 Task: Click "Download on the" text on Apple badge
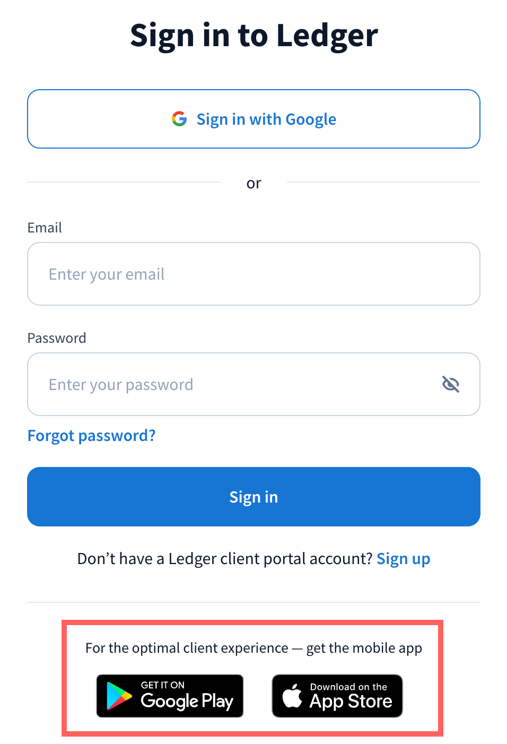(348, 687)
